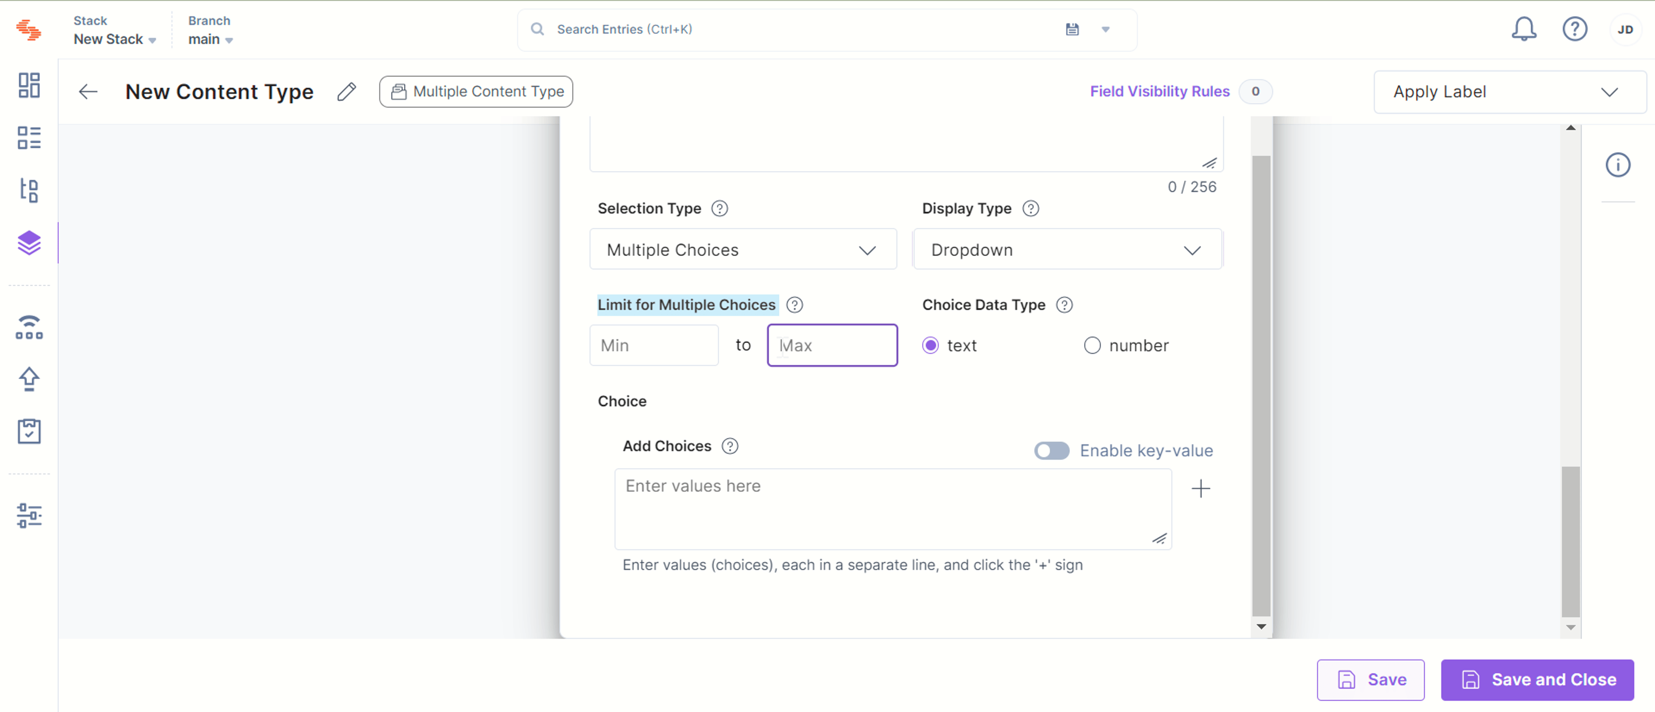
Task: Show help for Choice Data Type
Action: [x=1065, y=305]
